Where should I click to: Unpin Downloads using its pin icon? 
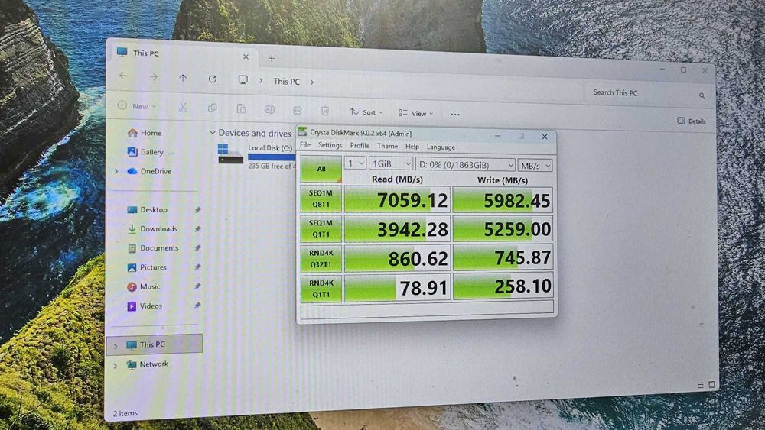(197, 229)
